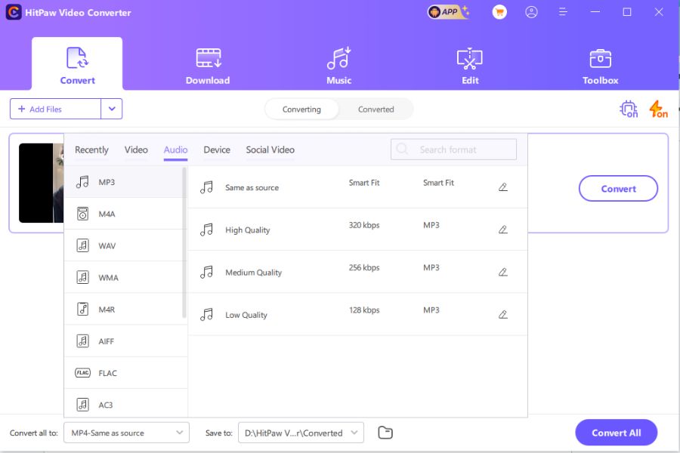The width and height of the screenshot is (680, 453).
Task: Open the user account icon
Action: [531, 12]
